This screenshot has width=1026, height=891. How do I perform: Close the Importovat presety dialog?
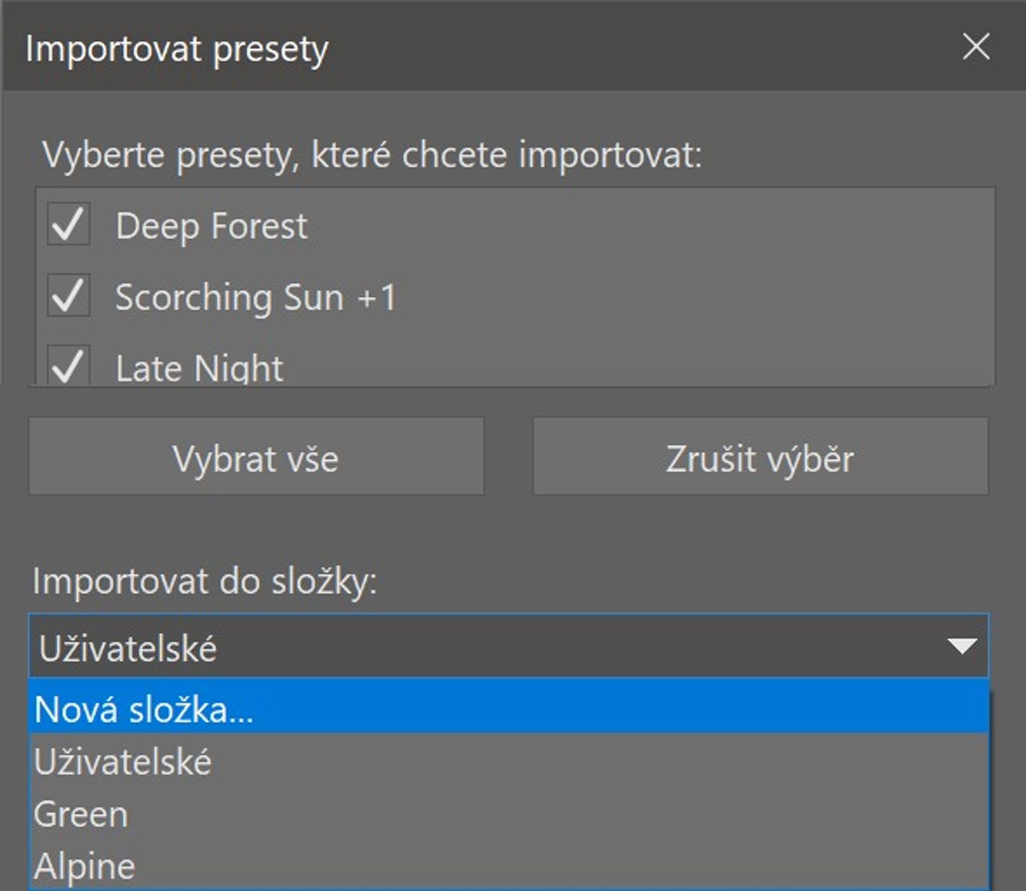click(x=976, y=47)
